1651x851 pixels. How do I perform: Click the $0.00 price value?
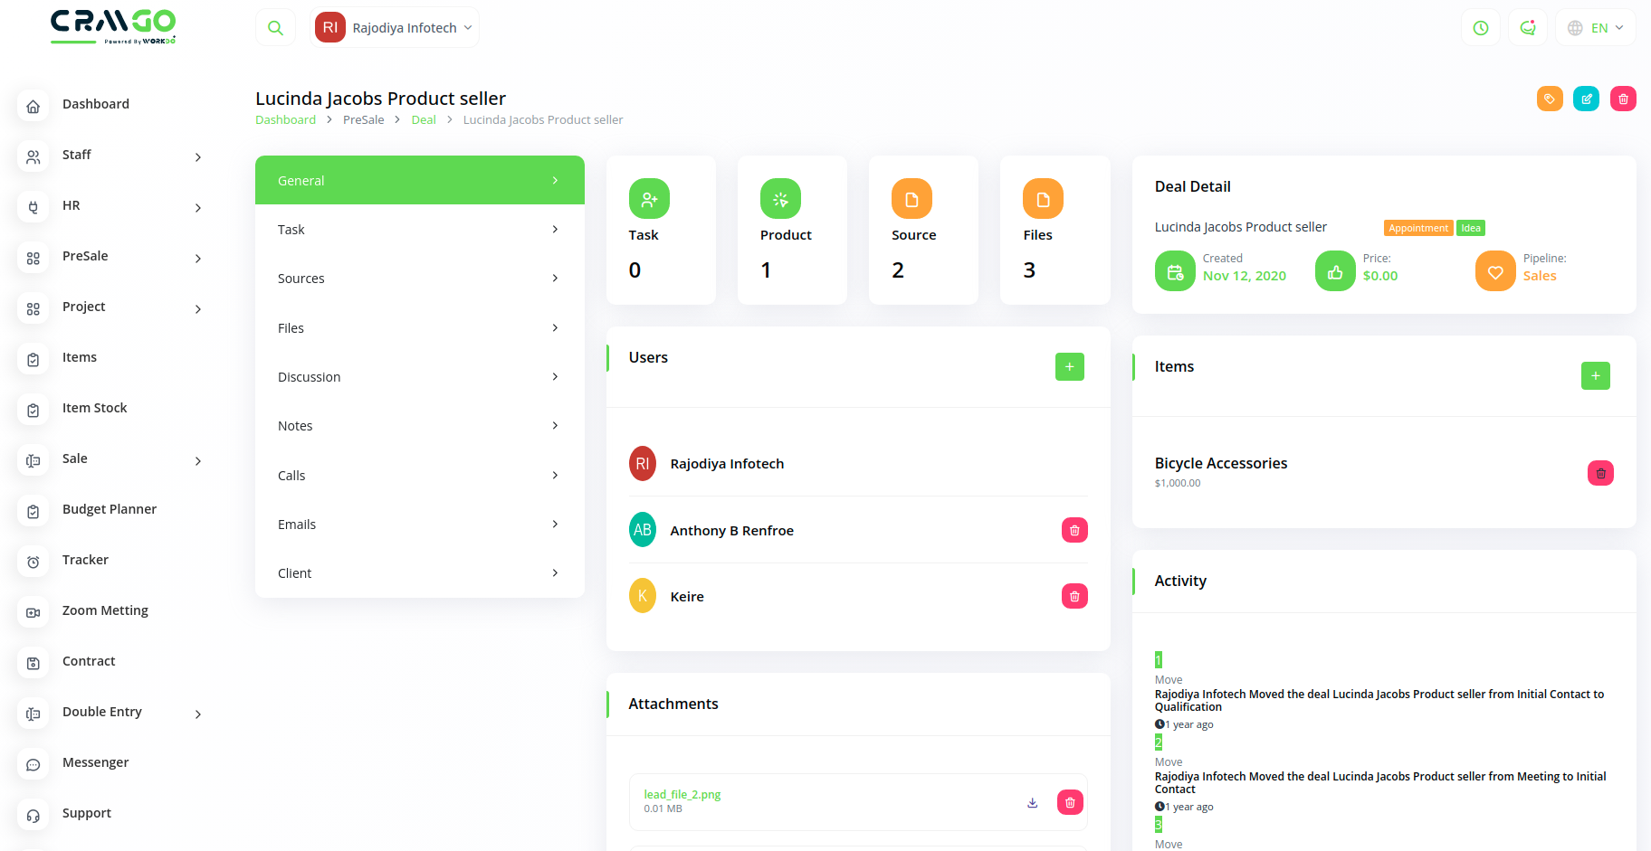1380,276
